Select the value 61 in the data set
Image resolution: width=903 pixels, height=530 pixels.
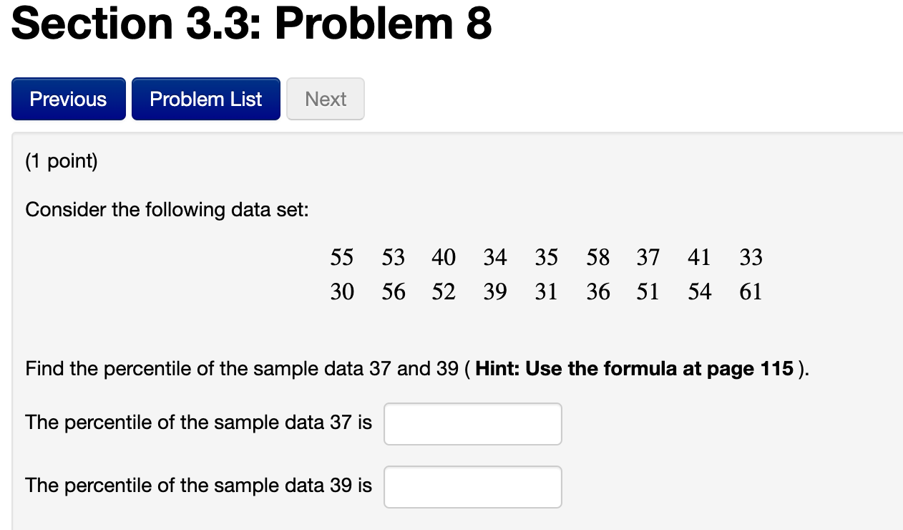click(751, 291)
